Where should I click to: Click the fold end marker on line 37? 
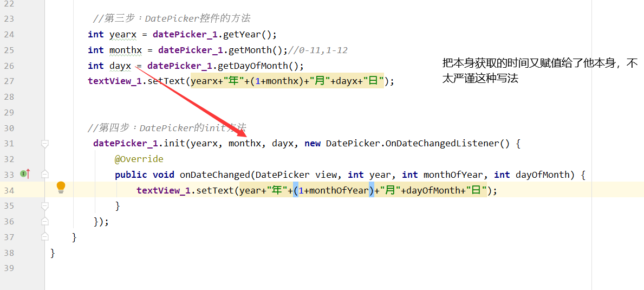click(45, 237)
